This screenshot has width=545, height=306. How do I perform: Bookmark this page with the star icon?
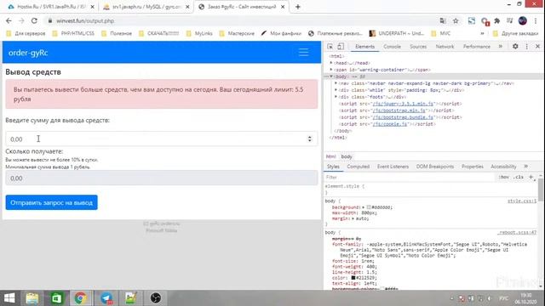pos(456,20)
